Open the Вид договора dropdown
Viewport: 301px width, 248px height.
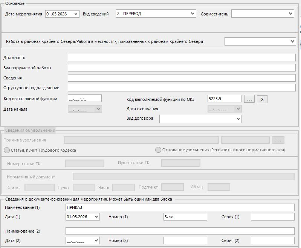[x=238, y=119]
